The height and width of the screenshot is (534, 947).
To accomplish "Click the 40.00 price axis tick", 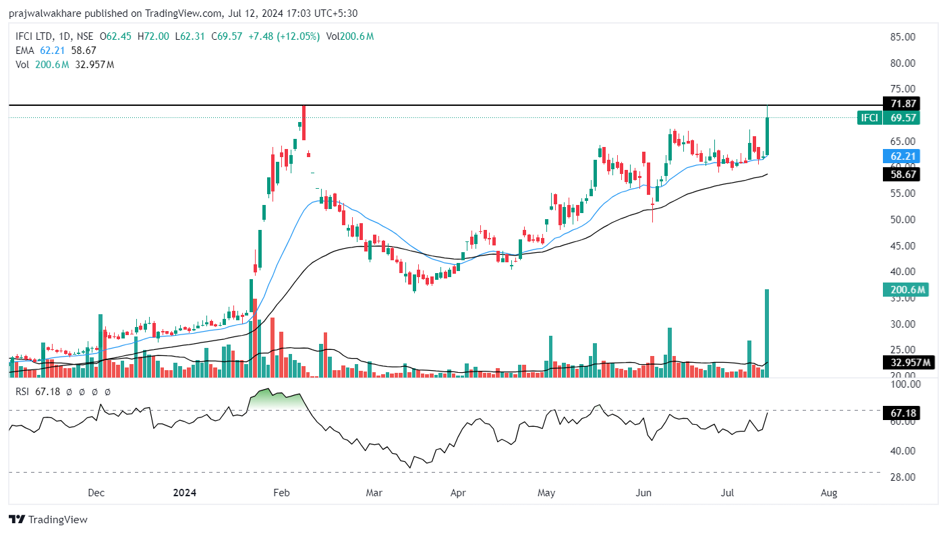I will click(x=902, y=272).
